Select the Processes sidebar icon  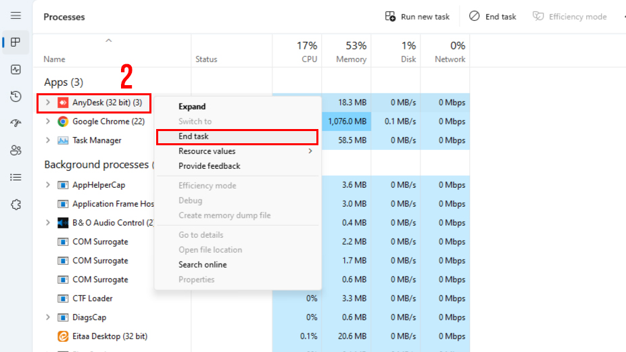pyautogui.click(x=16, y=43)
